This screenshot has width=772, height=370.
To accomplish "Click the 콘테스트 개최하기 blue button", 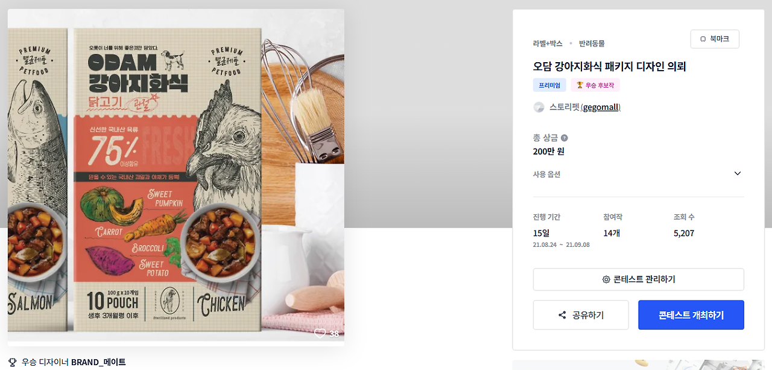I will (x=691, y=315).
